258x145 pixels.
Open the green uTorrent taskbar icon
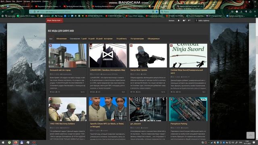pos(9,142)
